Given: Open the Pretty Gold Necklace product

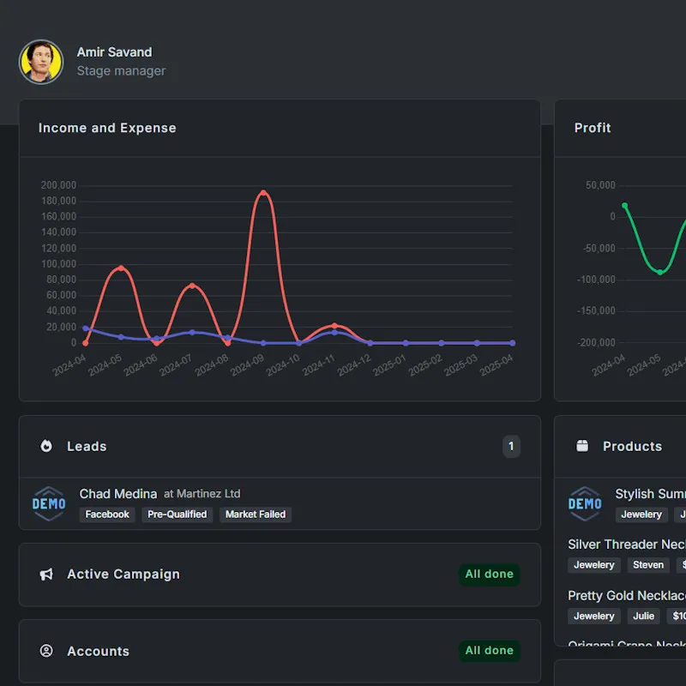Looking at the screenshot, I should (626, 595).
